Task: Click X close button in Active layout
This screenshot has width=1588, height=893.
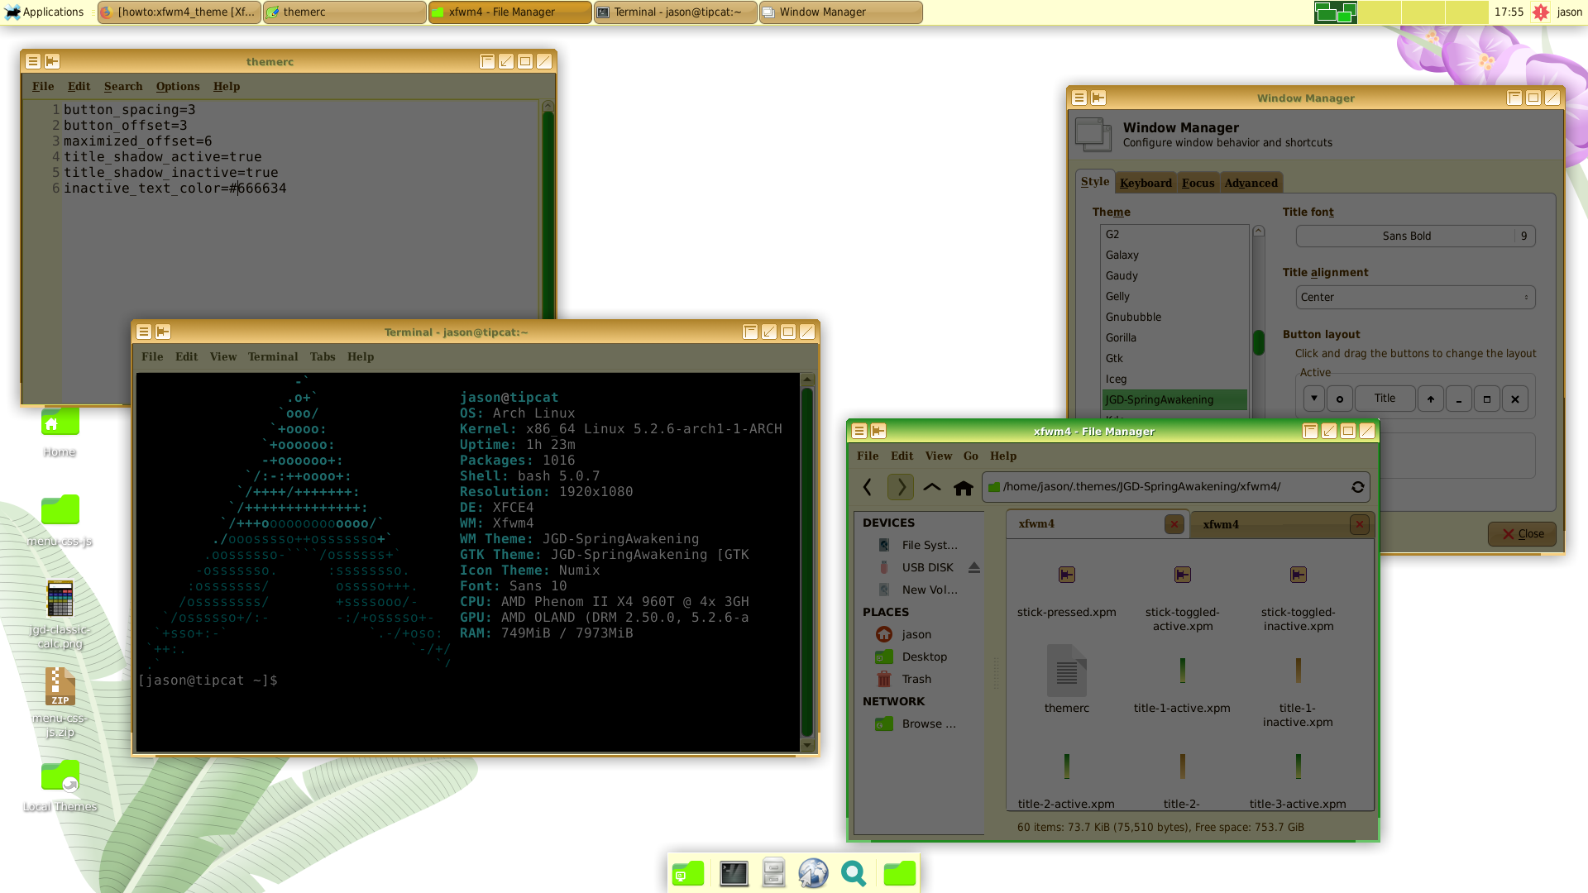Action: coord(1515,399)
